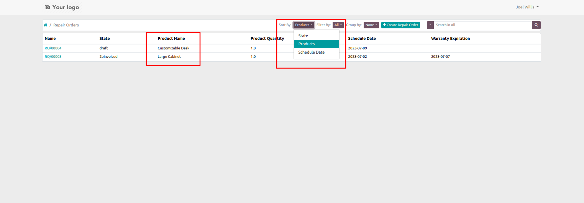Screen dimensions: 584x203
Task: Click the 2023-07-09 schedule date
Action: [x=358, y=48]
